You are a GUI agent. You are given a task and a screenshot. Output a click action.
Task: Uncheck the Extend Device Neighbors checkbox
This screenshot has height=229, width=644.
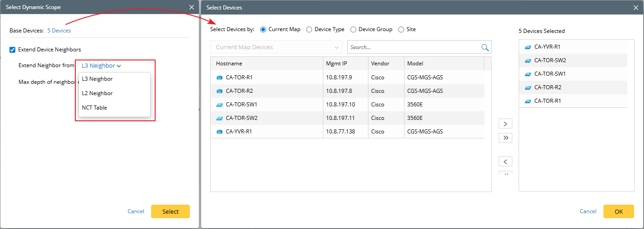click(13, 50)
